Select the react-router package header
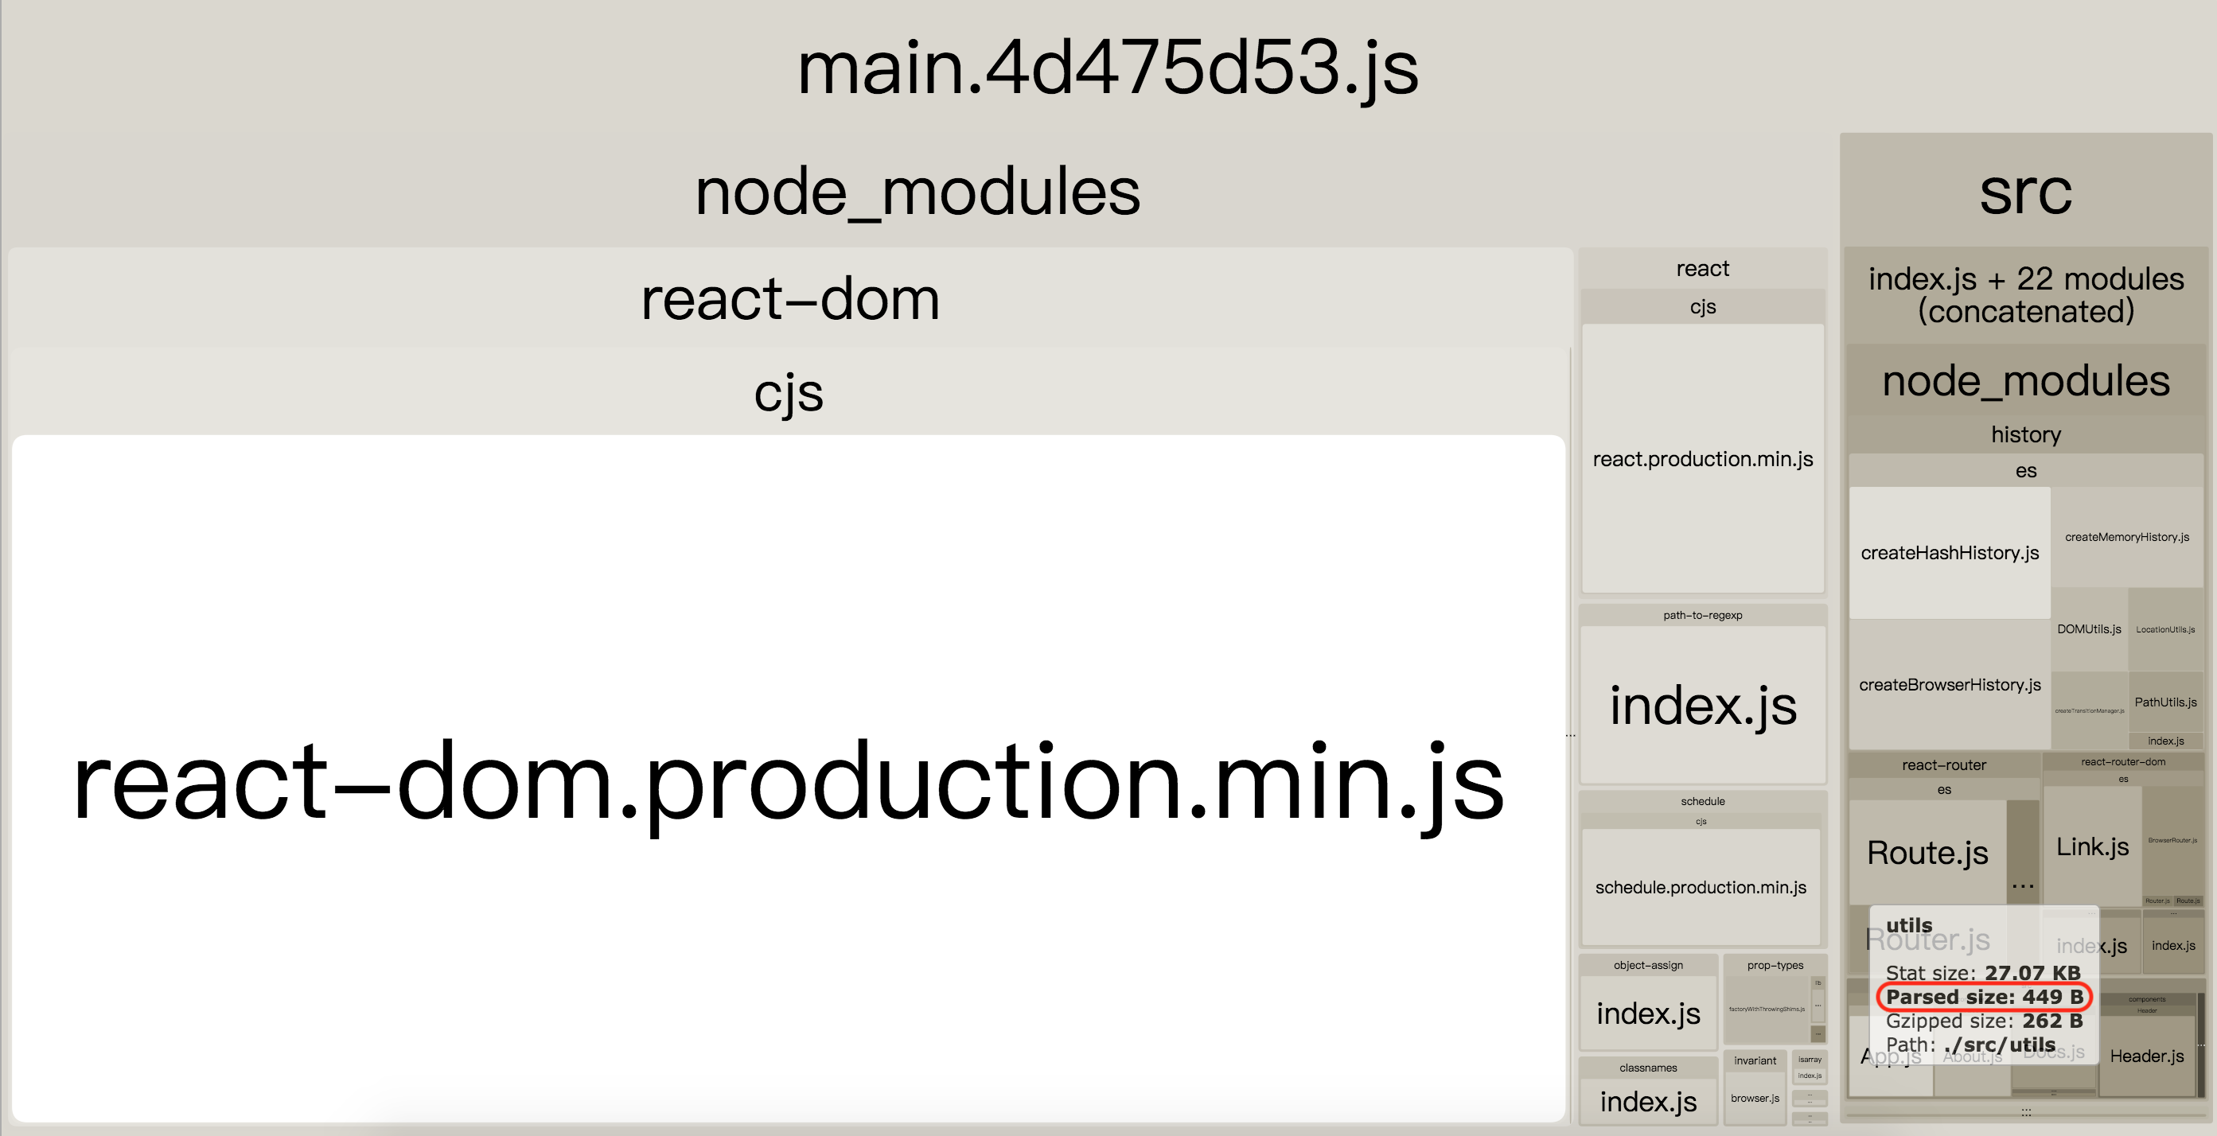2217x1136 pixels. 1943,765
